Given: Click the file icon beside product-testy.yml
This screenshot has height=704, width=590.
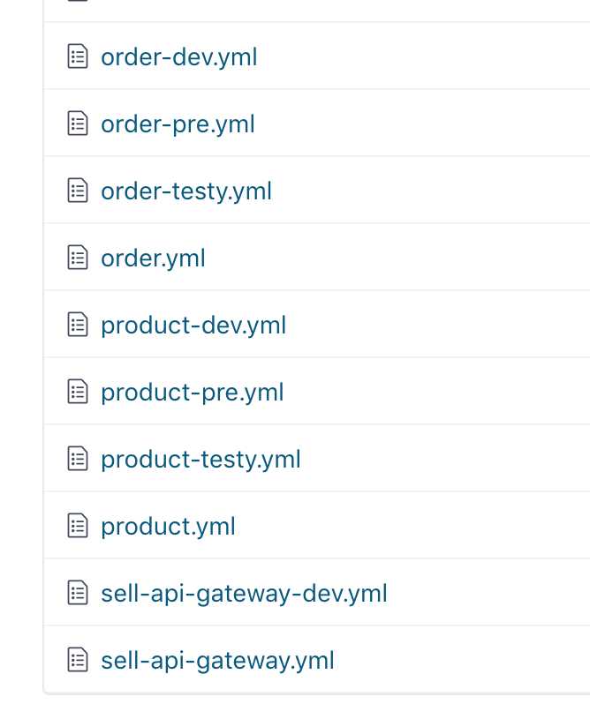Looking at the screenshot, I should [78, 459].
